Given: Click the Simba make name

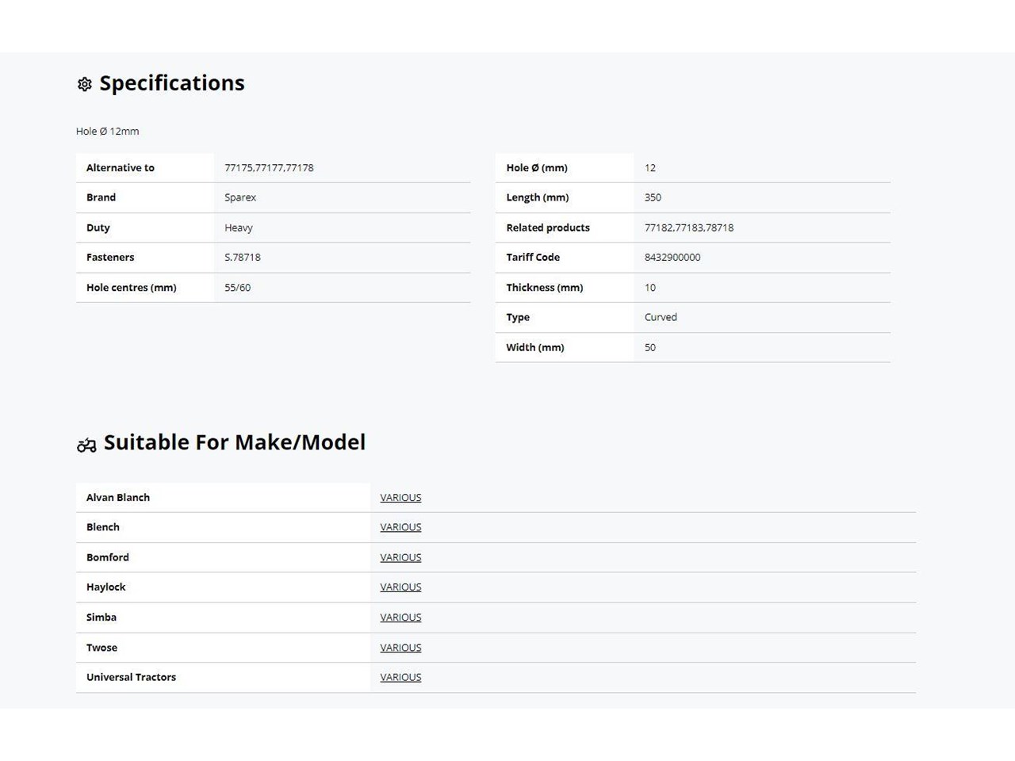Looking at the screenshot, I should click(101, 618).
